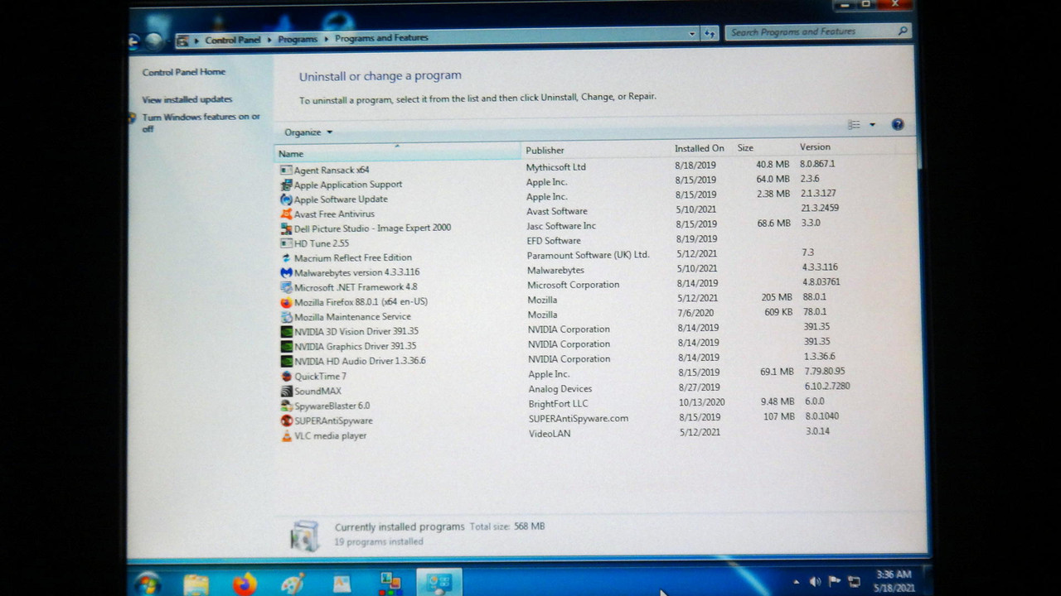Select the Microsoft .NET Framework 4.8 icon
This screenshot has height=596, width=1061.
point(286,287)
